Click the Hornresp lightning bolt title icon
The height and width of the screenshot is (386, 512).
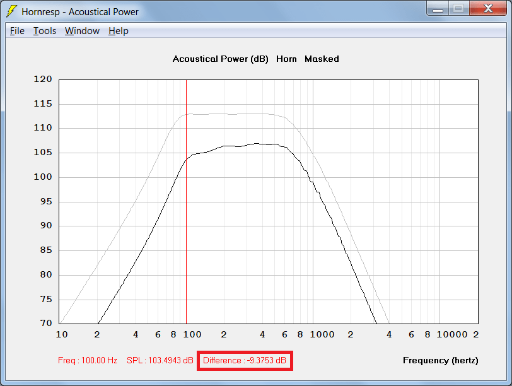coord(12,11)
